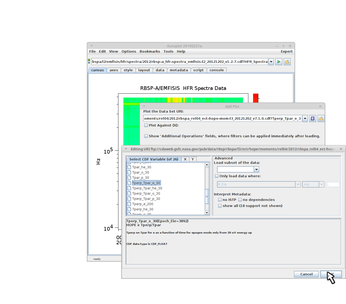The image size is (346, 304).
Task: Open the Load subset of the data dropdown
Action: [x=256, y=169]
